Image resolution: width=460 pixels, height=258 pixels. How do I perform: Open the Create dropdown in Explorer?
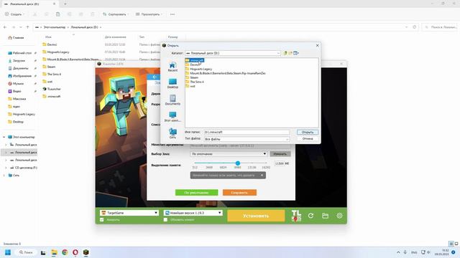(14, 14)
